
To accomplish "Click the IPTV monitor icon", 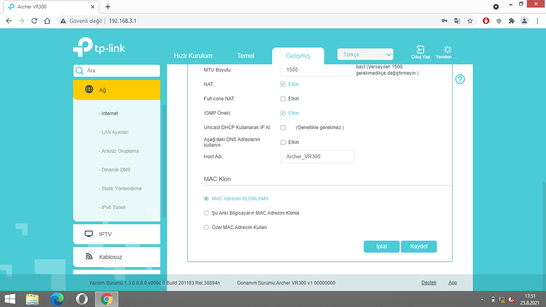I will [89, 234].
